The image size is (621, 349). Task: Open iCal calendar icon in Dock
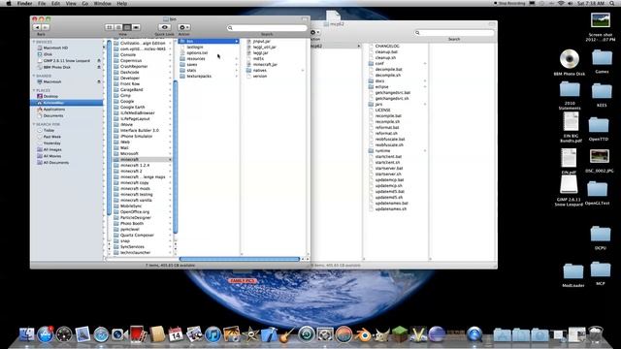pos(176,334)
